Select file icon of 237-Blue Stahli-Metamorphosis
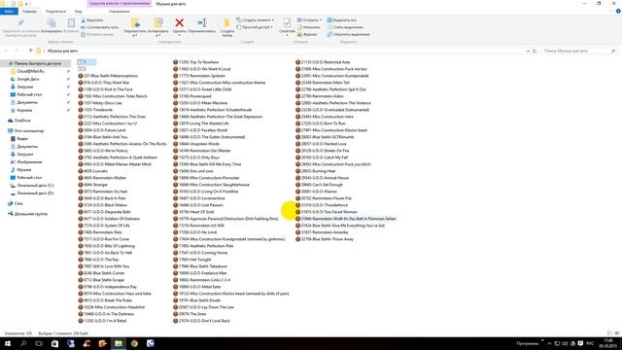The width and height of the screenshot is (622, 350). (81, 76)
